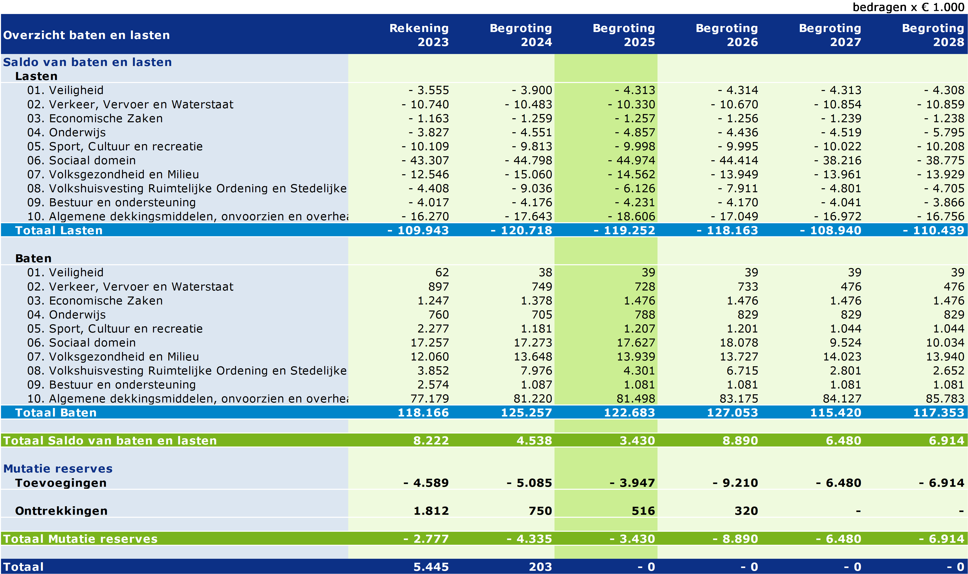Click Toevoegingen value '- 4.589'

[426, 483]
